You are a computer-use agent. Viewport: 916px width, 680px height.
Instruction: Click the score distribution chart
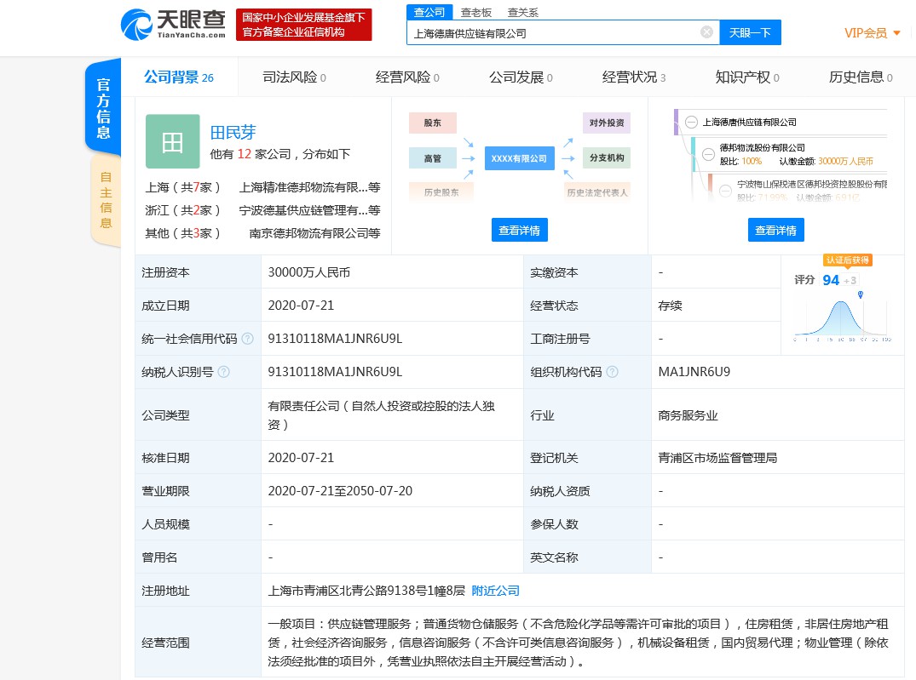click(842, 318)
